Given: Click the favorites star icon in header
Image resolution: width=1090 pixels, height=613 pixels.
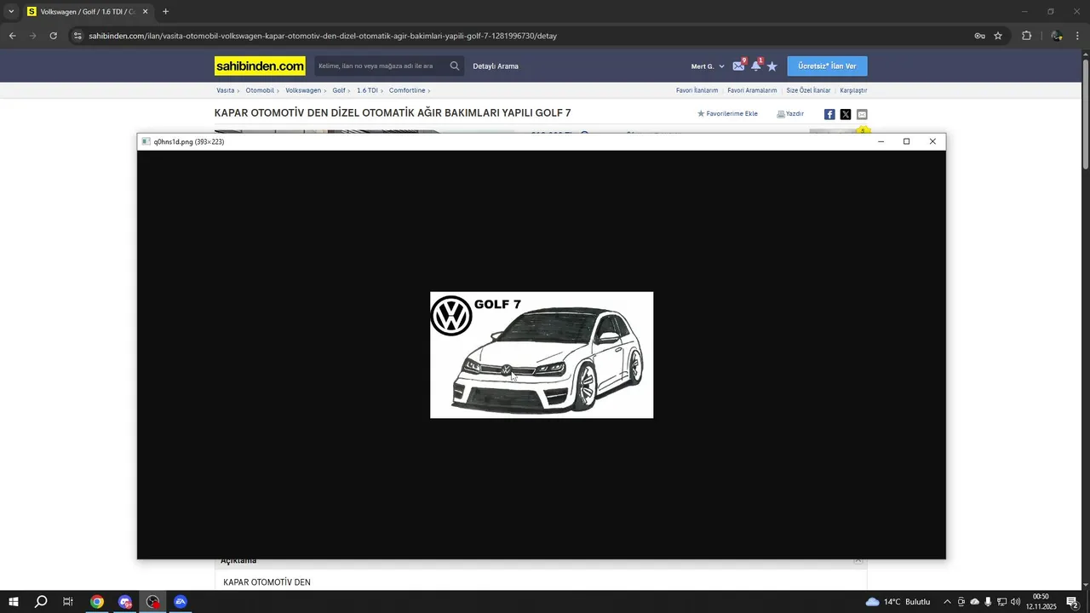Looking at the screenshot, I should click(x=772, y=66).
